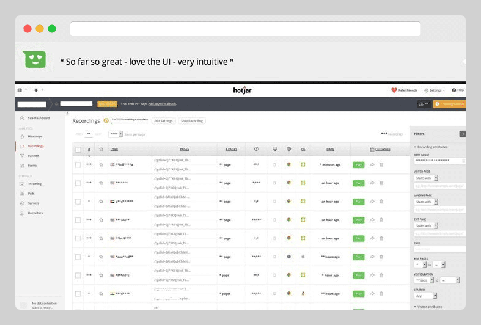
Task: Open the Refer Friends heart link
Action: tap(404, 90)
